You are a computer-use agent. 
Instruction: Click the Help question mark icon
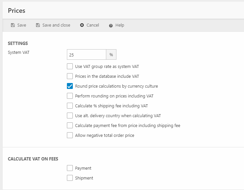tap(111, 25)
